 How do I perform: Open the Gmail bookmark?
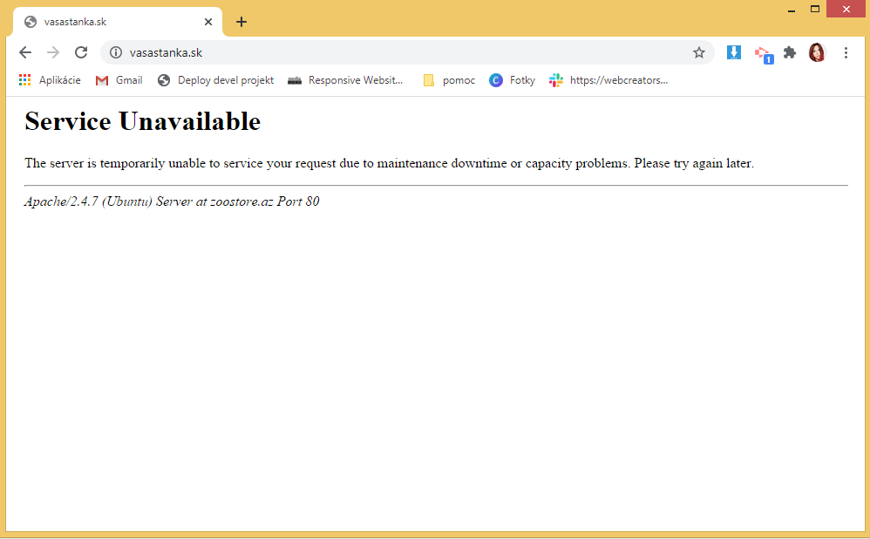119,80
